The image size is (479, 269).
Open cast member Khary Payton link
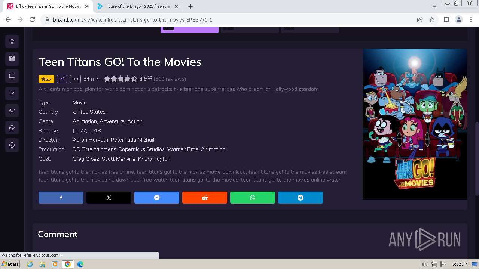154,159
